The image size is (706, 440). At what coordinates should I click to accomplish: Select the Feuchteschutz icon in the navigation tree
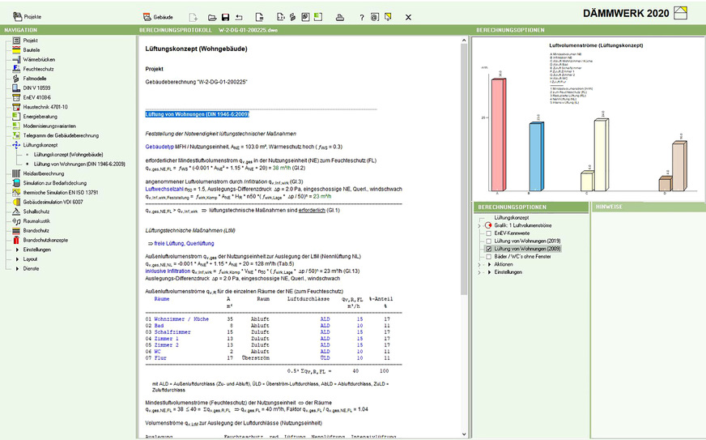16,69
